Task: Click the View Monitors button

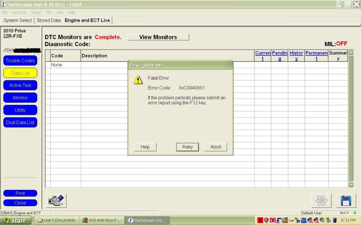Action: click(x=158, y=37)
